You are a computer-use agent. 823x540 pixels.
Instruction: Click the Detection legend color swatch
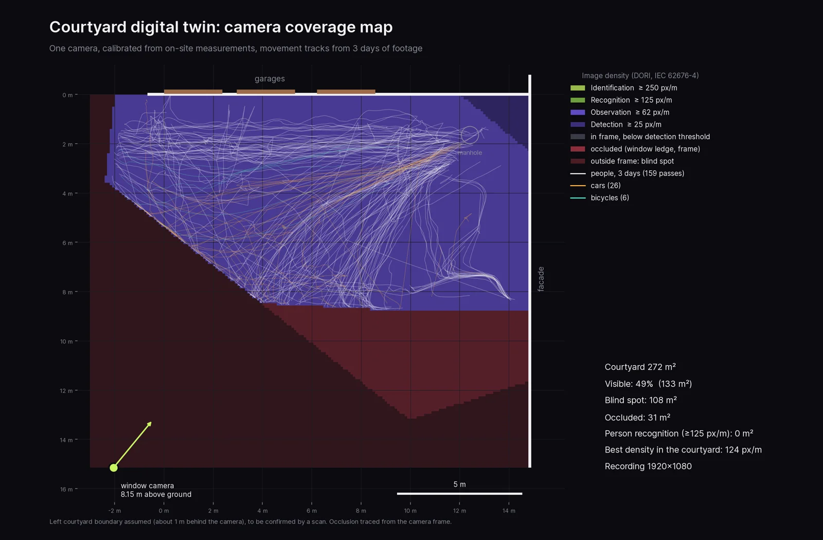[x=578, y=124]
